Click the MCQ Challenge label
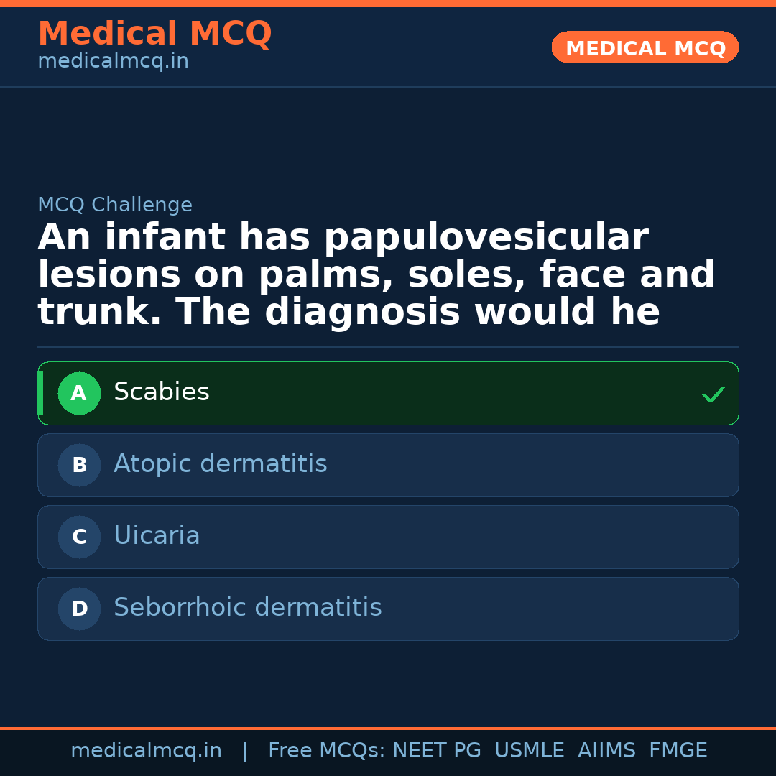Viewport: 776px width, 776px height. (115, 205)
